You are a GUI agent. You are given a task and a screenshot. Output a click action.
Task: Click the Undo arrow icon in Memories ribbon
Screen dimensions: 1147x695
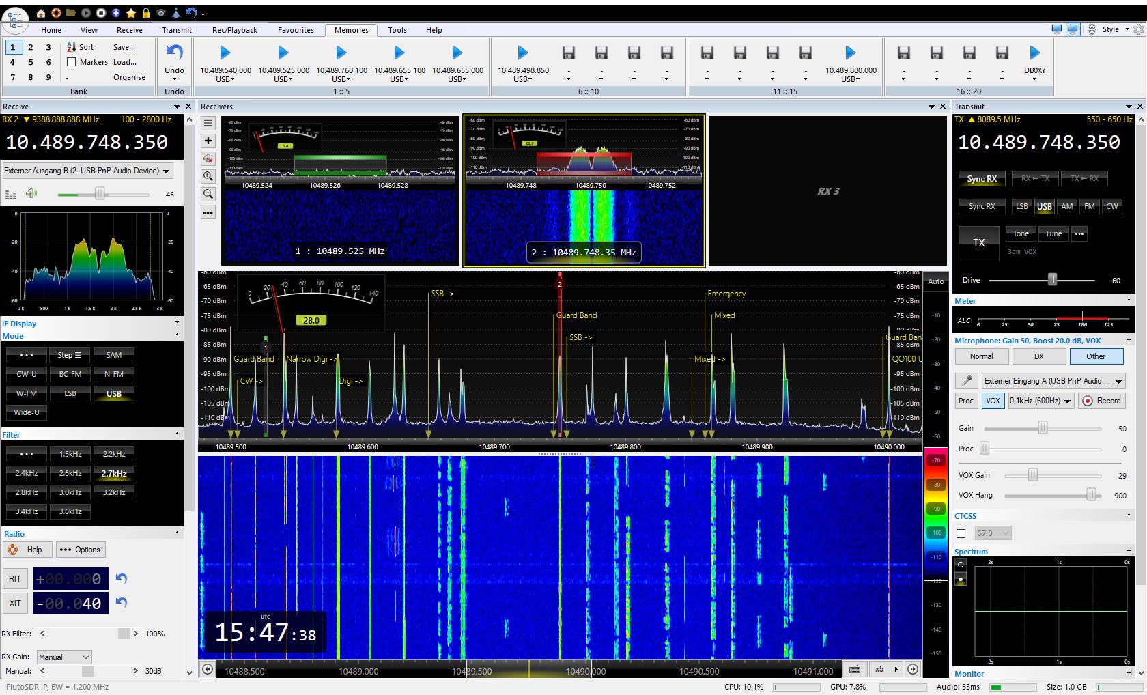tap(174, 53)
